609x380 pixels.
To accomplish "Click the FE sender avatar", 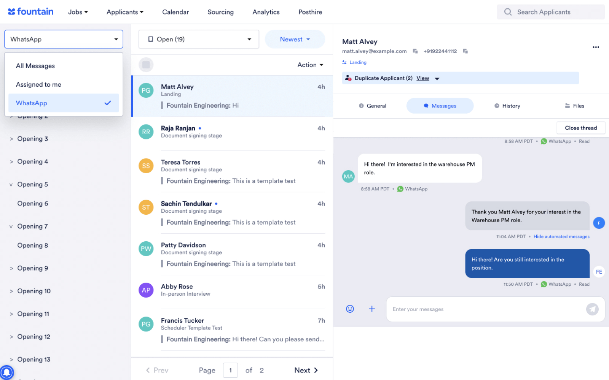I will (599, 272).
